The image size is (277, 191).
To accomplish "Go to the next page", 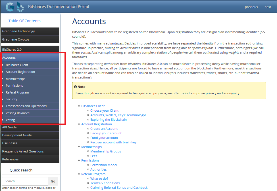I will pyautogui.click(x=268, y=7).
